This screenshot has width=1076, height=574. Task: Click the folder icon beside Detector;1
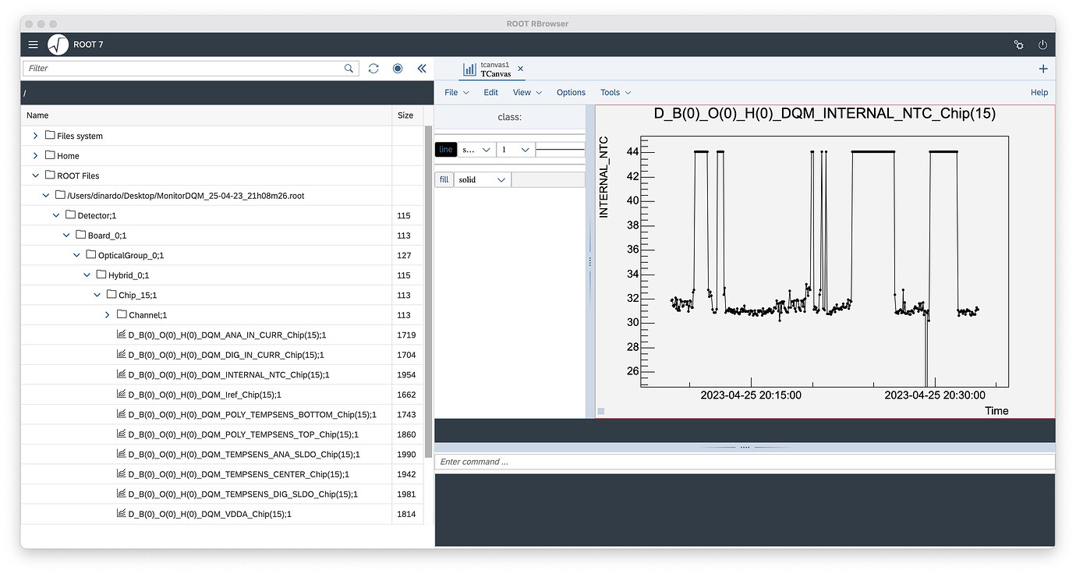[70, 215]
